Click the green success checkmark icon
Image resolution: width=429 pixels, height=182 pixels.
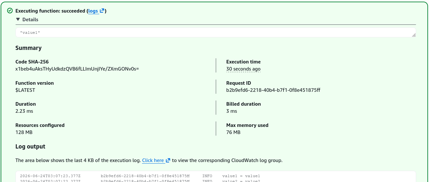pyautogui.click(x=10, y=11)
